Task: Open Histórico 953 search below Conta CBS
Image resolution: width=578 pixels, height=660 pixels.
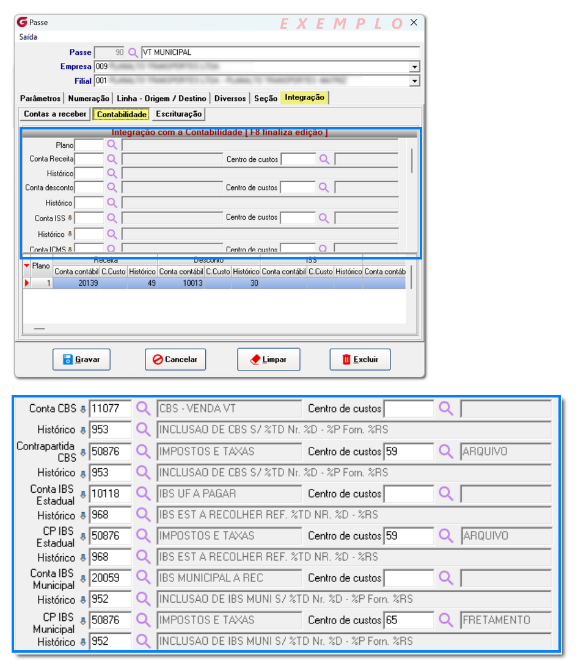Action: (x=143, y=429)
